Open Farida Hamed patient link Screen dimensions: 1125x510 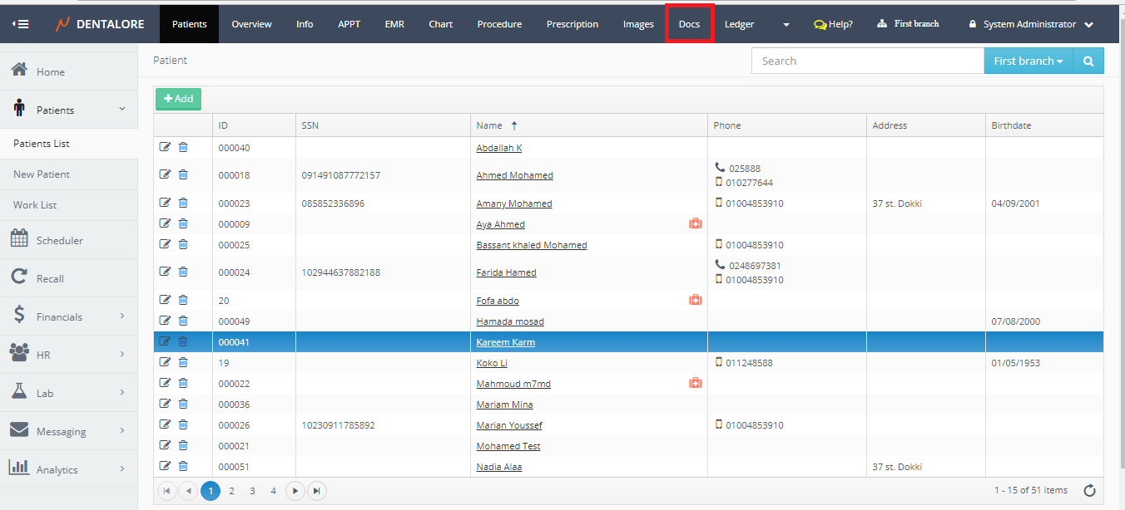click(506, 272)
